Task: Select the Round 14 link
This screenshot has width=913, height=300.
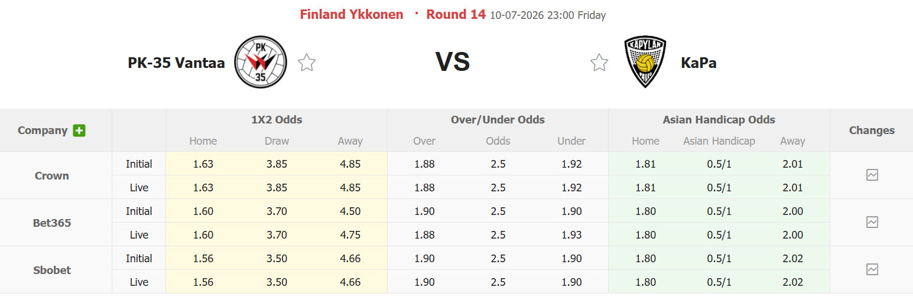Action: pyautogui.click(x=456, y=15)
